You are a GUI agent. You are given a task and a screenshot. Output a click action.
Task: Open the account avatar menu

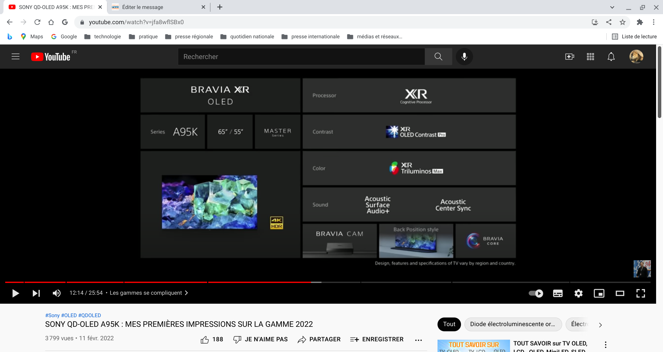pyautogui.click(x=636, y=57)
